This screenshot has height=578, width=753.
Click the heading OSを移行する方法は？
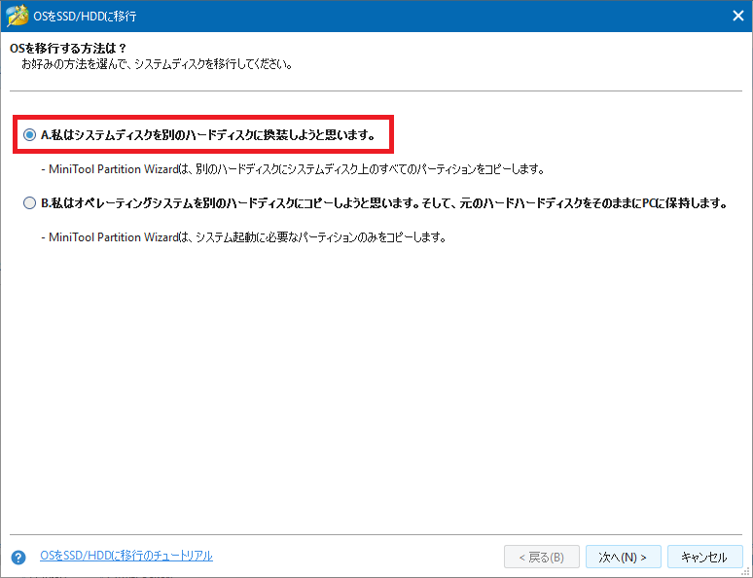[x=68, y=49]
